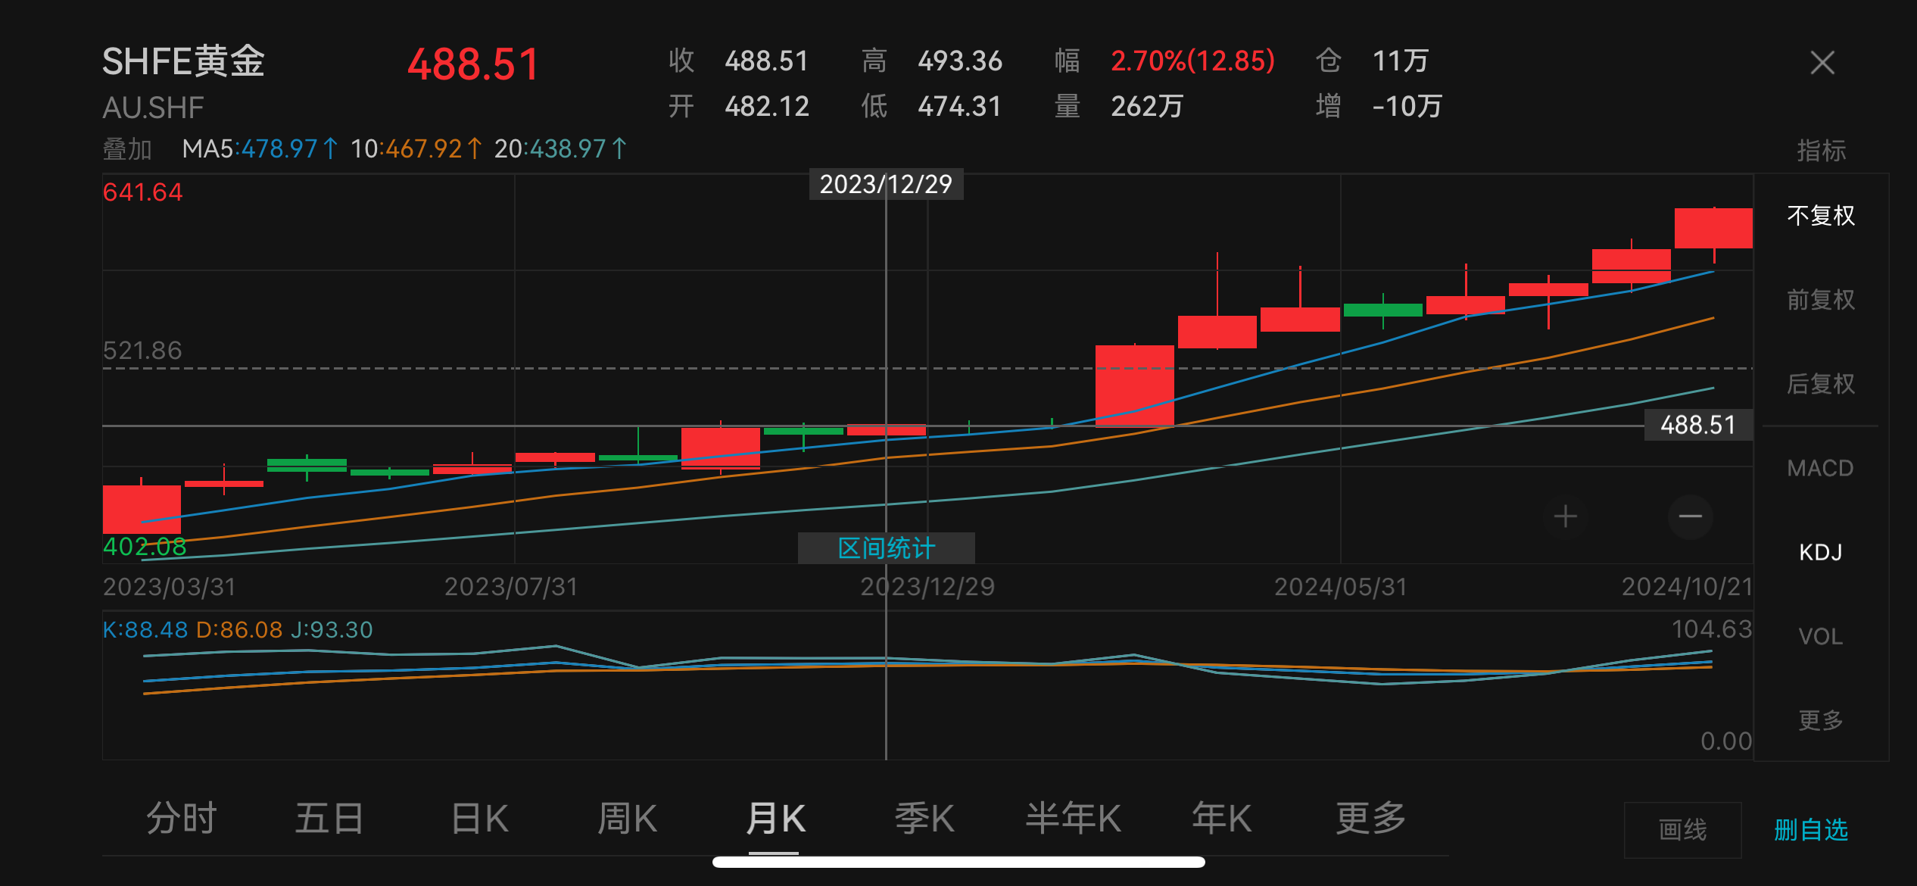Click the 2023/12/29 crosshair date label
Viewport: 1917px width, 886px height.
(887, 184)
